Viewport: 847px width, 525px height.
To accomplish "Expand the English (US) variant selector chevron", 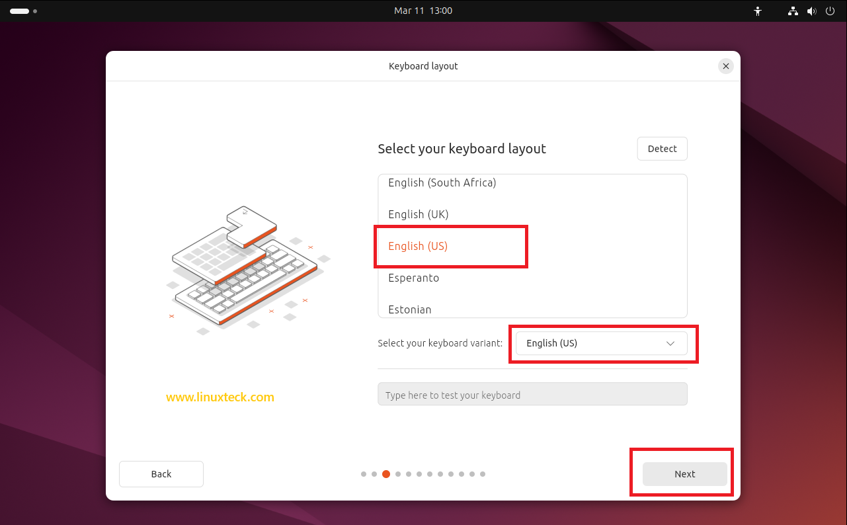I will pos(670,343).
